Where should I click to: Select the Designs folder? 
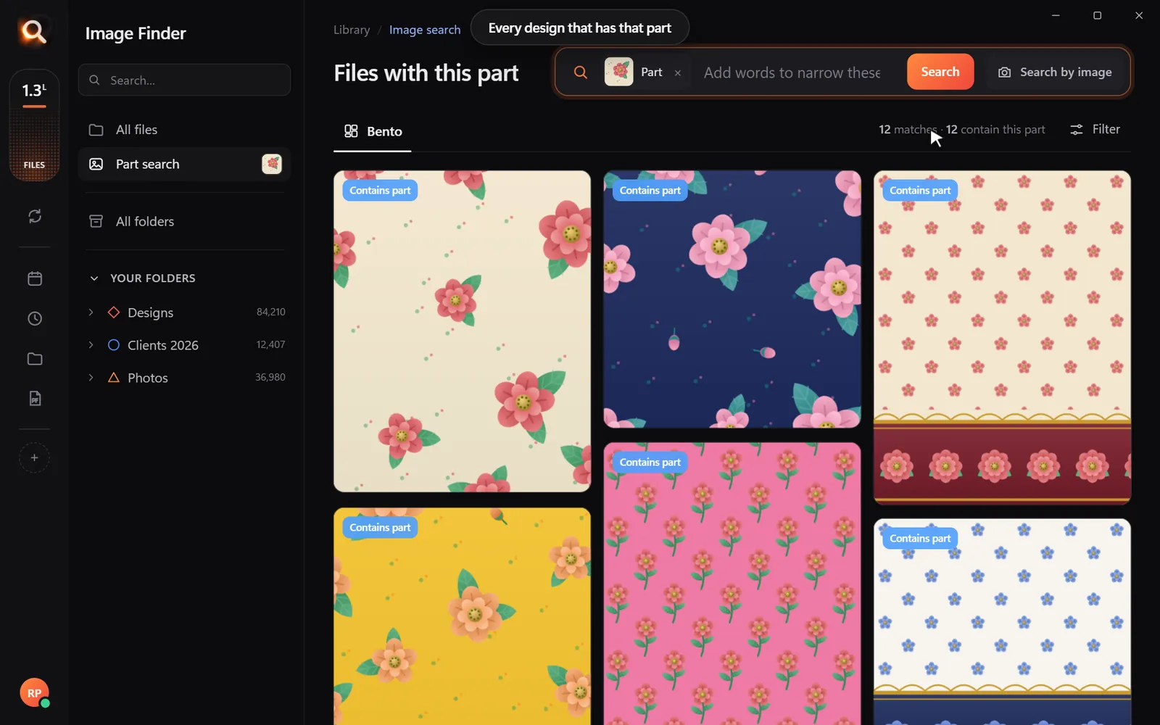[x=184, y=312]
